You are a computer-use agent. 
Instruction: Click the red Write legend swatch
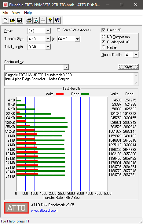(x=60, y=94)
